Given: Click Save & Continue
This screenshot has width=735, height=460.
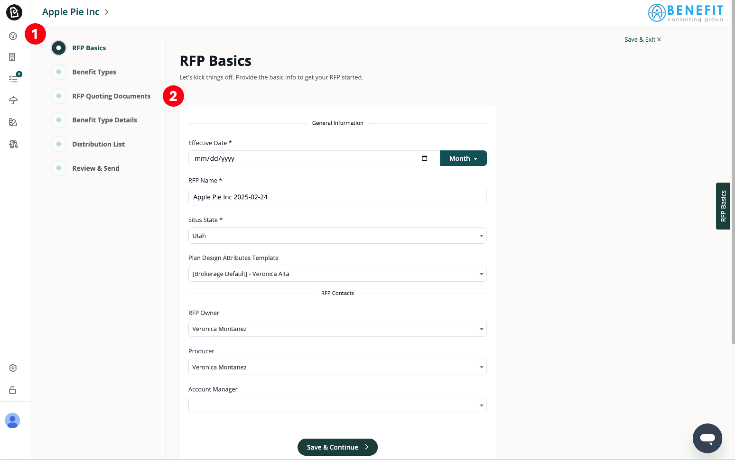Looking at the screenshot, I should [337, 447].
